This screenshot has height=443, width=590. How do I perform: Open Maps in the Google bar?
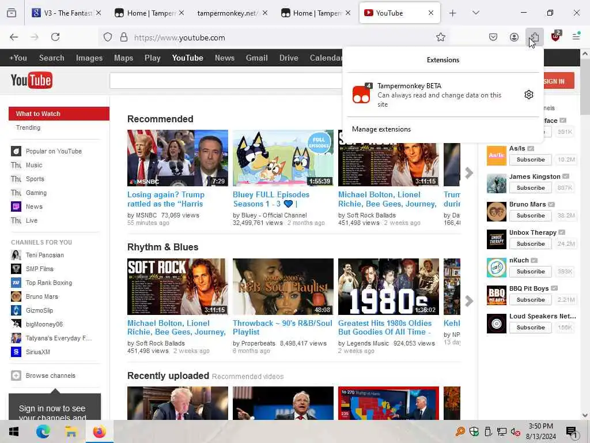pos(123,58)
